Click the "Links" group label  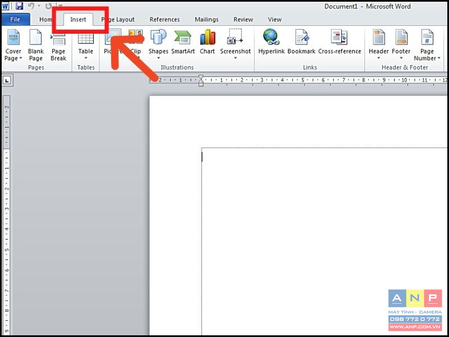310,67
